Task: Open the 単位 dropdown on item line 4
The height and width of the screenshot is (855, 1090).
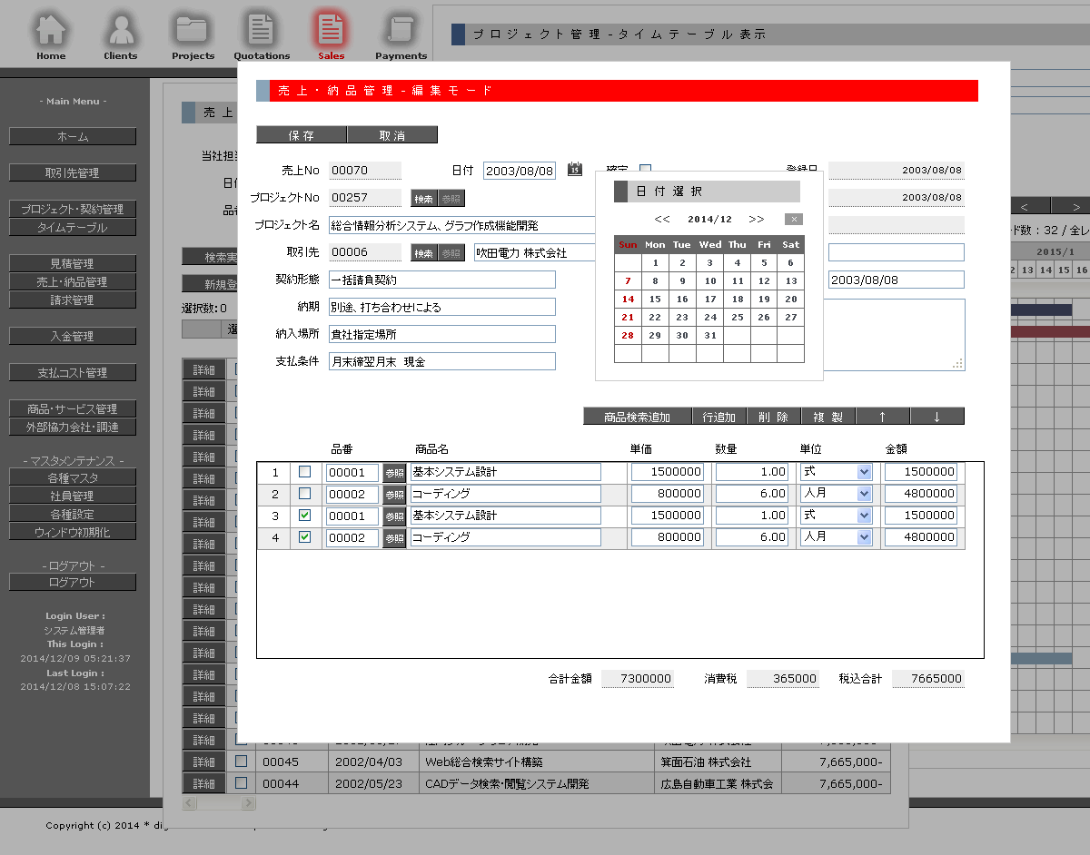Action: pos(836,537)
